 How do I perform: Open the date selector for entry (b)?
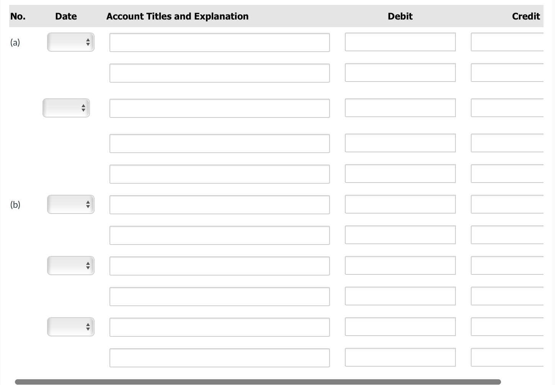pyautogui.click(x=70, y=204)
